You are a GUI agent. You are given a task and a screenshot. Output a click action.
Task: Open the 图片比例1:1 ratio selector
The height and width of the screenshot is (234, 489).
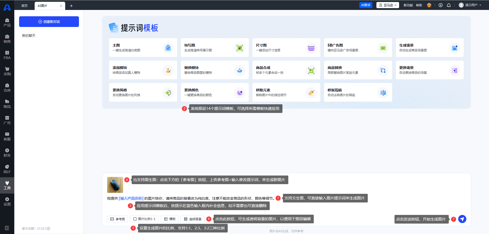tap(144, 219)
